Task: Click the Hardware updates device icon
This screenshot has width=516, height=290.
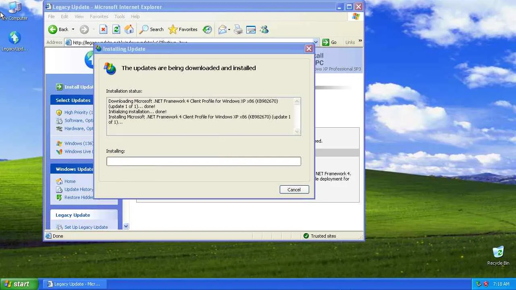Action: coord(59,128)
